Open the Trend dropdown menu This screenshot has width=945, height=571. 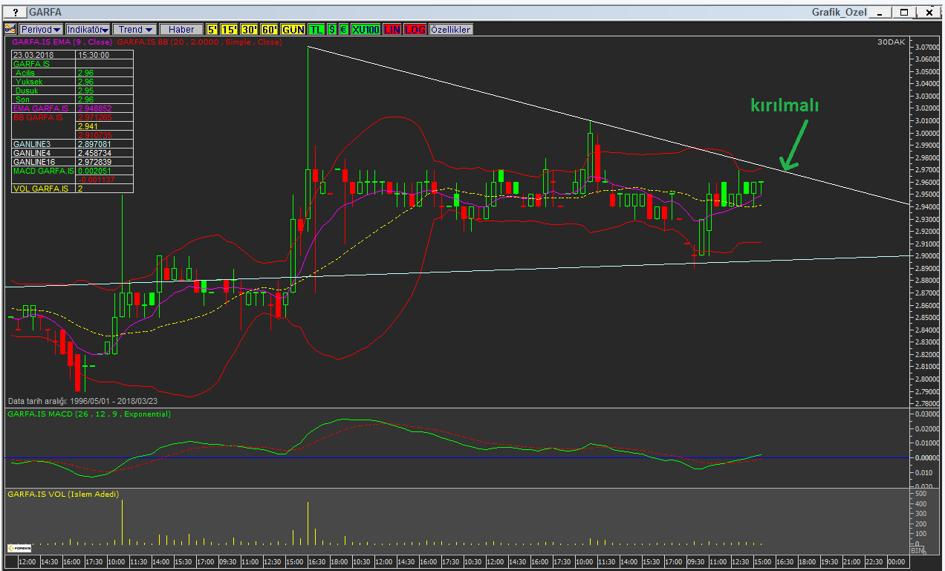pos(134,29)
